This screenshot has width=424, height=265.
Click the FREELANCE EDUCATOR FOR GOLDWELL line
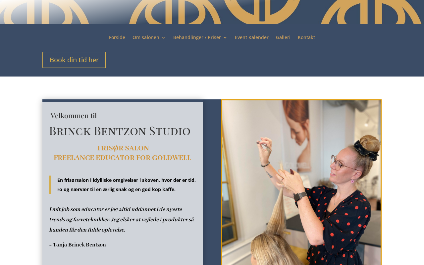pos(123,158)
